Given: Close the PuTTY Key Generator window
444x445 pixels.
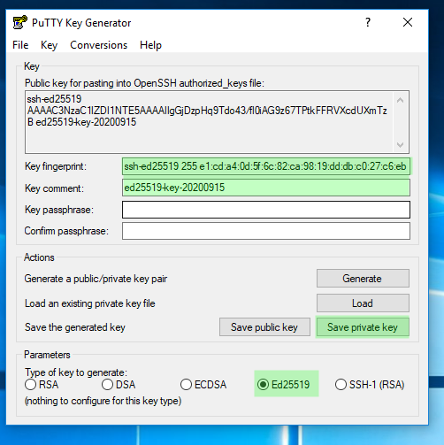Looking at the screenshot, I should pyautogui.click(x=408, y=22).
